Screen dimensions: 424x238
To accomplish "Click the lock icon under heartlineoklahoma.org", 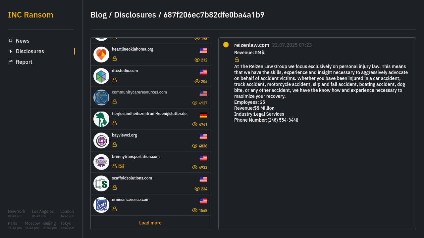I will coord(115,59).
